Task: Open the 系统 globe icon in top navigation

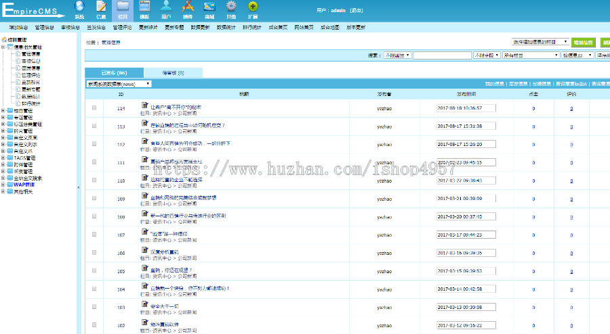Action: (79, 6)
